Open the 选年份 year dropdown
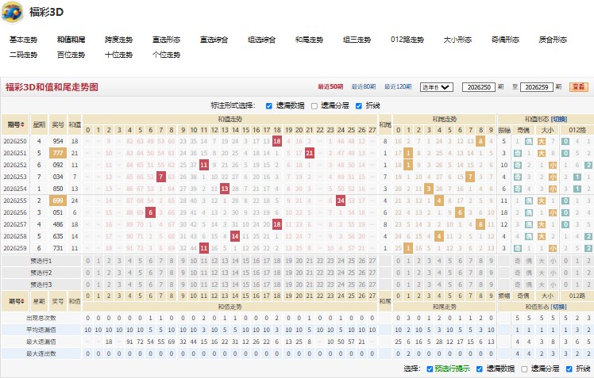This screenshot has width=594, height=378. tap(437, 87)
